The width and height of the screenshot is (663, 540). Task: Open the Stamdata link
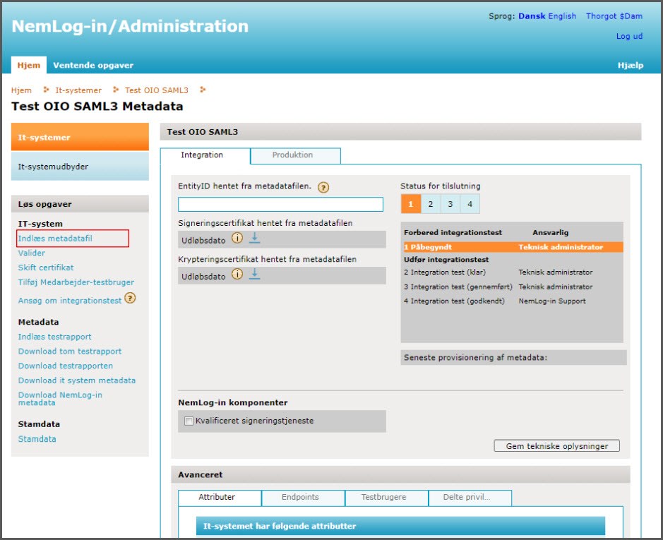pyautogui.click(x=37, y=438)
